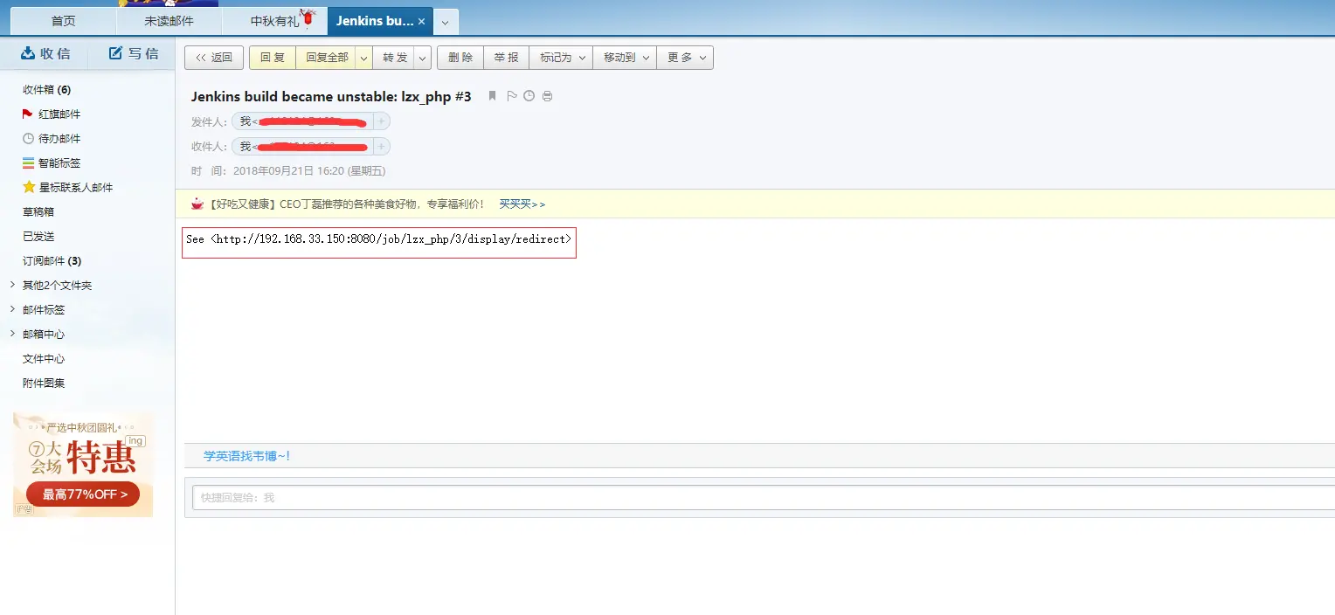1335x615 pixels.
Task: Click 写信 to compose mail
Action: click(134, 53)
